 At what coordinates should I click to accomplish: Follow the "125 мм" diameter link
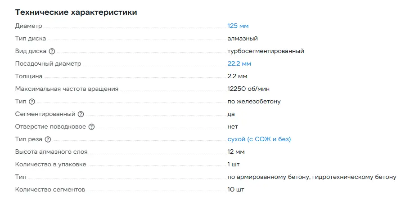click(x=238, y=26)
